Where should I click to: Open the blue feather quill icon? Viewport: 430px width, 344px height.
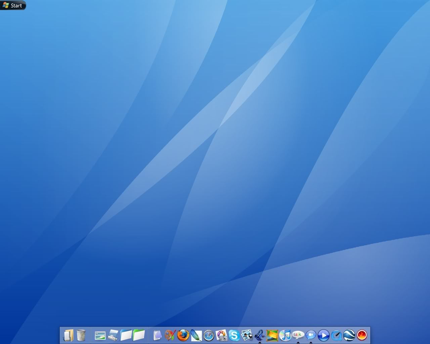(196, 335)
